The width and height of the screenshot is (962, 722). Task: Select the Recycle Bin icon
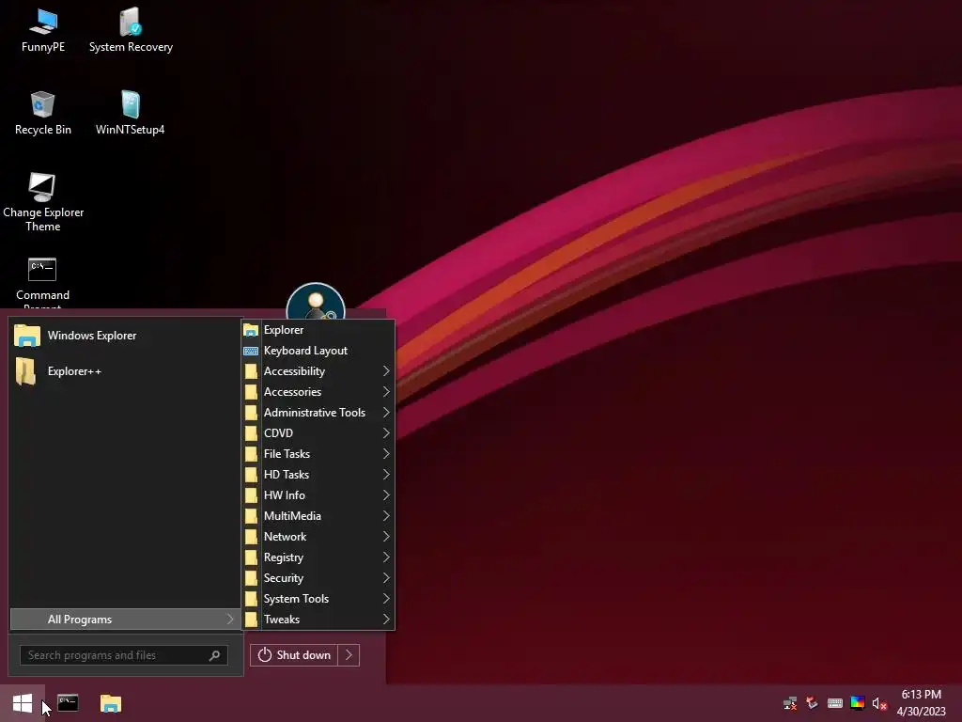[43, 114]
